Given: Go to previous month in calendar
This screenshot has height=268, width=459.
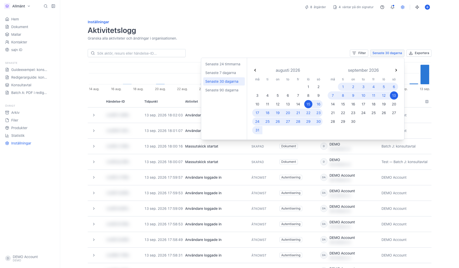Looking at the screenshot, I should coord(255,70).
